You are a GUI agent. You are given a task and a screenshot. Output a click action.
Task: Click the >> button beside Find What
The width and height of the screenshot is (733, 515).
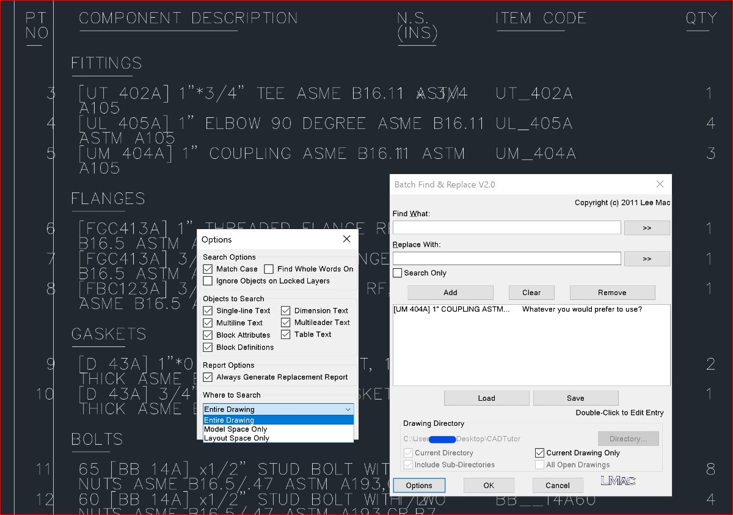(647, 228)
